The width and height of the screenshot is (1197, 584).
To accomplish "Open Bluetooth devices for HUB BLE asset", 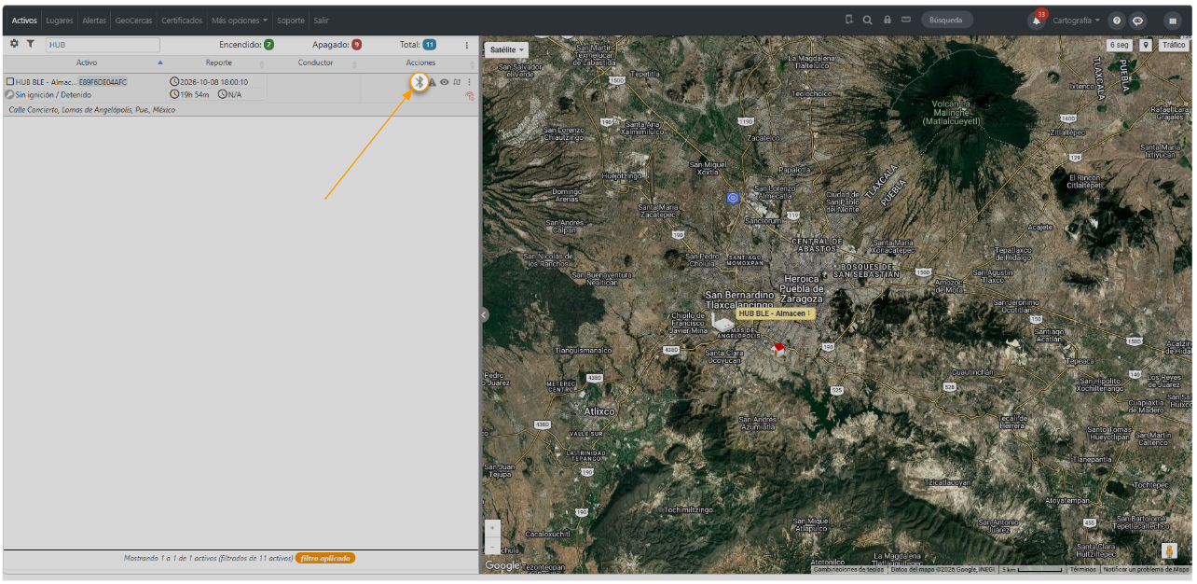I will 420,82.
